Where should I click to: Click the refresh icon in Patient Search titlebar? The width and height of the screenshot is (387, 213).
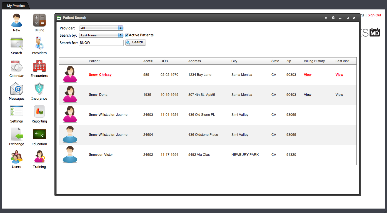point(333,18)
